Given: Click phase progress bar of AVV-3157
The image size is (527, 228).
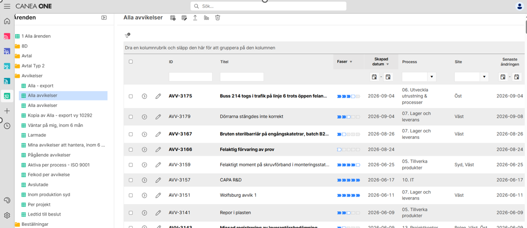Looking at the screenshot, I should coord(349,180).
